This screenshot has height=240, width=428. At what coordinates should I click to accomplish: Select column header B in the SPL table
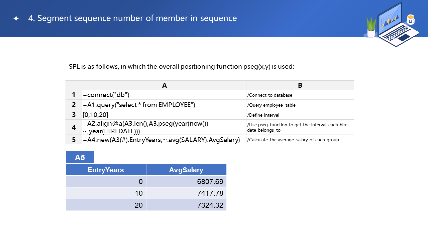(x=300, y=85)
